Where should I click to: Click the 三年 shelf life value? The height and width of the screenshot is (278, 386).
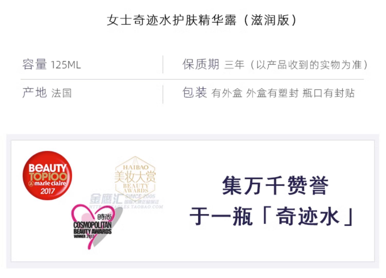click(x=234, y=64)
